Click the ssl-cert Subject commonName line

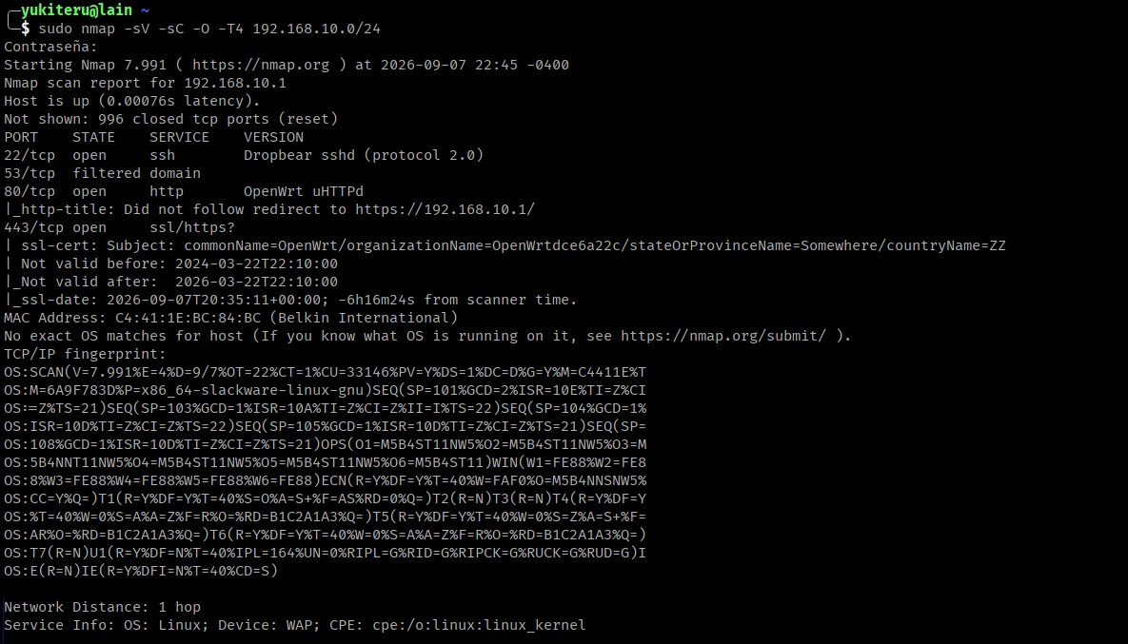[x=505, y=245]
